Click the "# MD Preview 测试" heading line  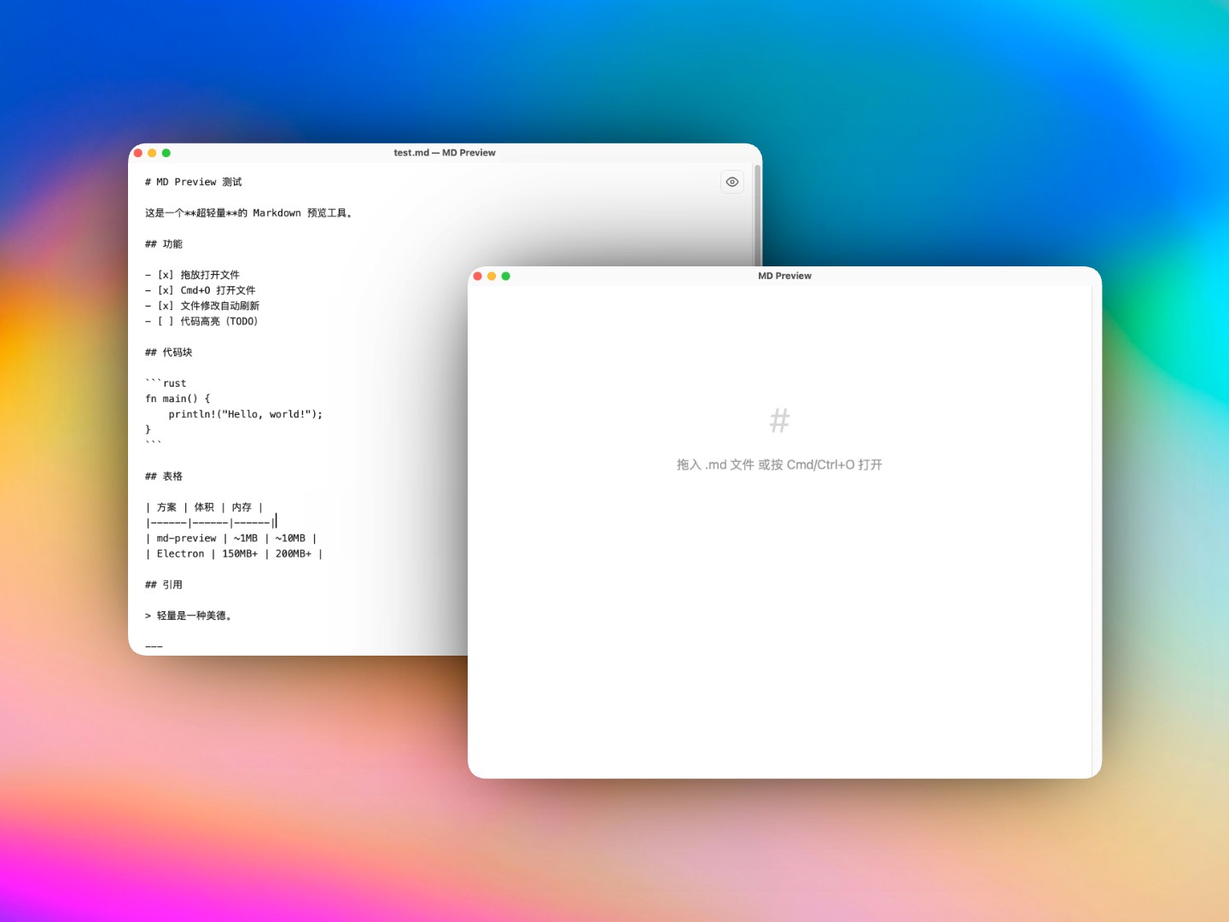(x=193, y=182)
